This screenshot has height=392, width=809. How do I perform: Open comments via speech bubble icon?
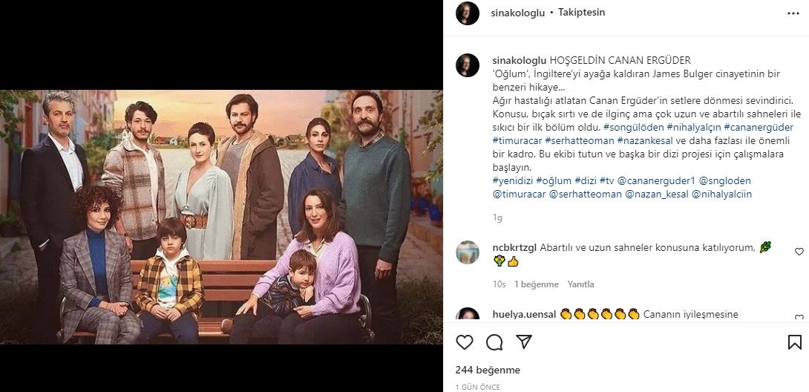[x=494, y=342]
